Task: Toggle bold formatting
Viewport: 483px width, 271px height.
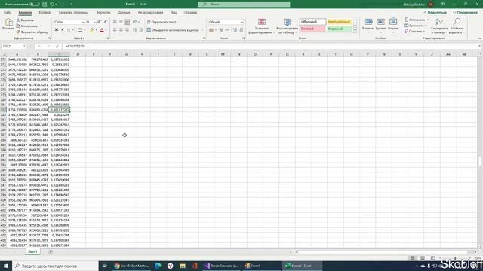Action: point(57,30)
